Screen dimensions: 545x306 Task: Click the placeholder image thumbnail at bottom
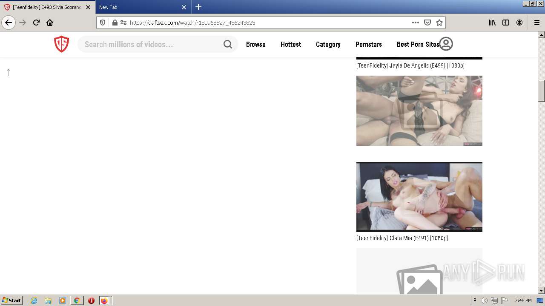[419, 271]
